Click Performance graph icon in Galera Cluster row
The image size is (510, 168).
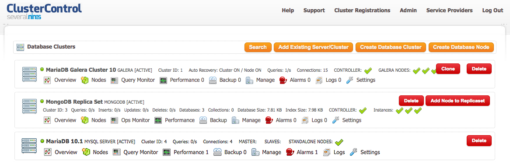pyautogui.click(x=163, y=80)
